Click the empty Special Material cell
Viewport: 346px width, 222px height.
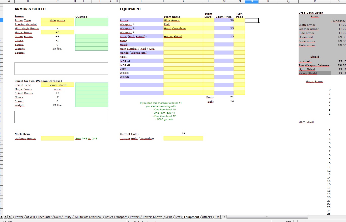57,24
